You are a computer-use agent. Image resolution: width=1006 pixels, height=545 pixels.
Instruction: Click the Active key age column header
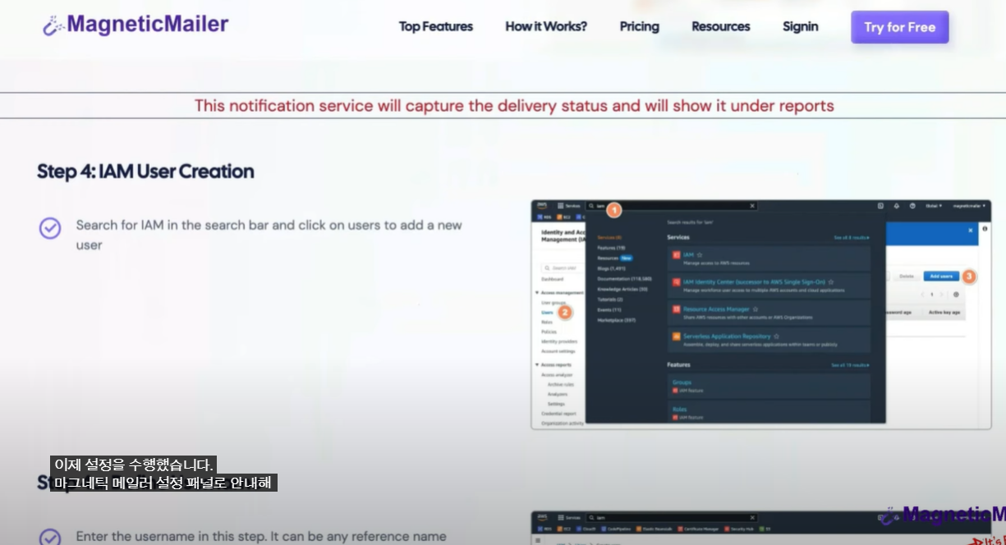(944, 312)
